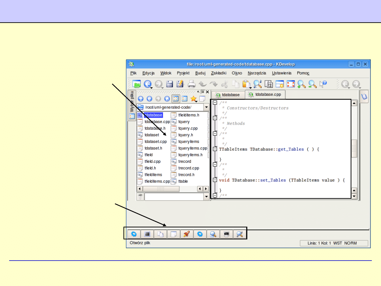Viewport: 381px width, 286px height.
Task: Click the Home directory icon in file selector
Action: [x=167, y=99]
